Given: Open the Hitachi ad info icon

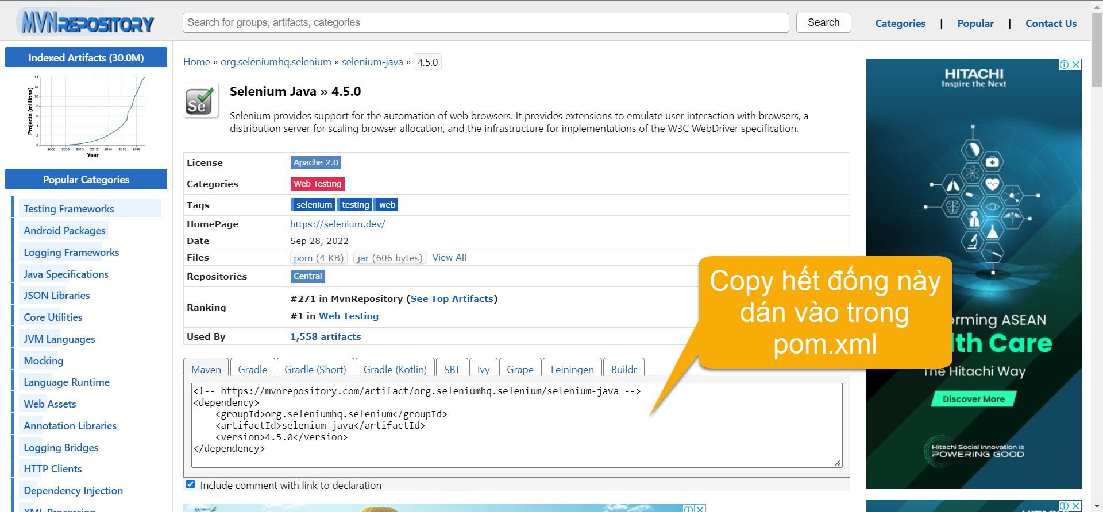Looking at the screenshot, I should [x=1065, y=64].
